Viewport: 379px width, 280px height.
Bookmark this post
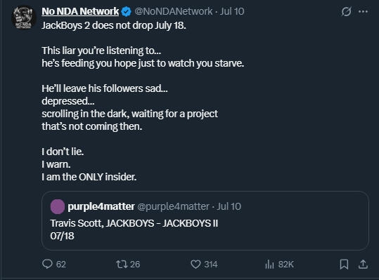344,264
